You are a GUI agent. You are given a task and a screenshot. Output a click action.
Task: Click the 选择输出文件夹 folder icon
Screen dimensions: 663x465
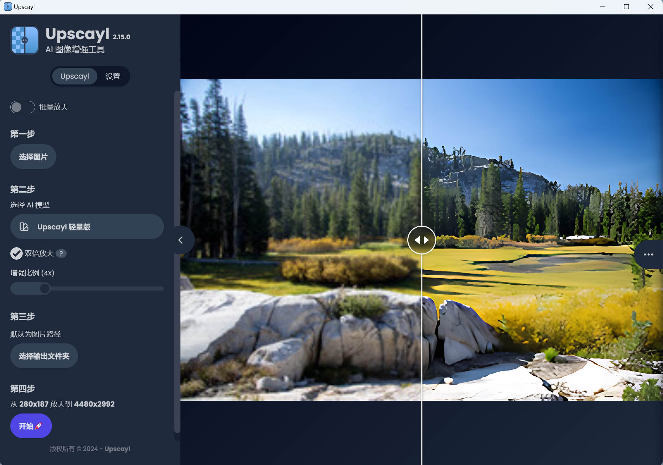pos(44,356)
